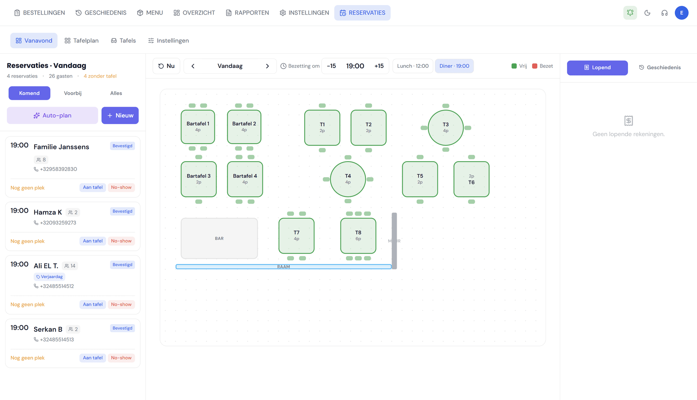
Task: Select round table T4
Action: coord(348,179)
